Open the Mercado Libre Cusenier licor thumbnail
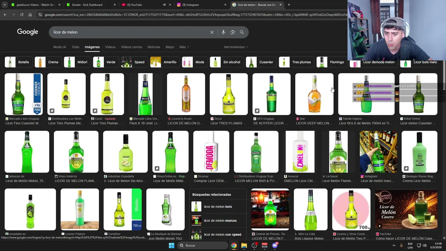Screen dimensions: 446x251 (x=24, y=94)
